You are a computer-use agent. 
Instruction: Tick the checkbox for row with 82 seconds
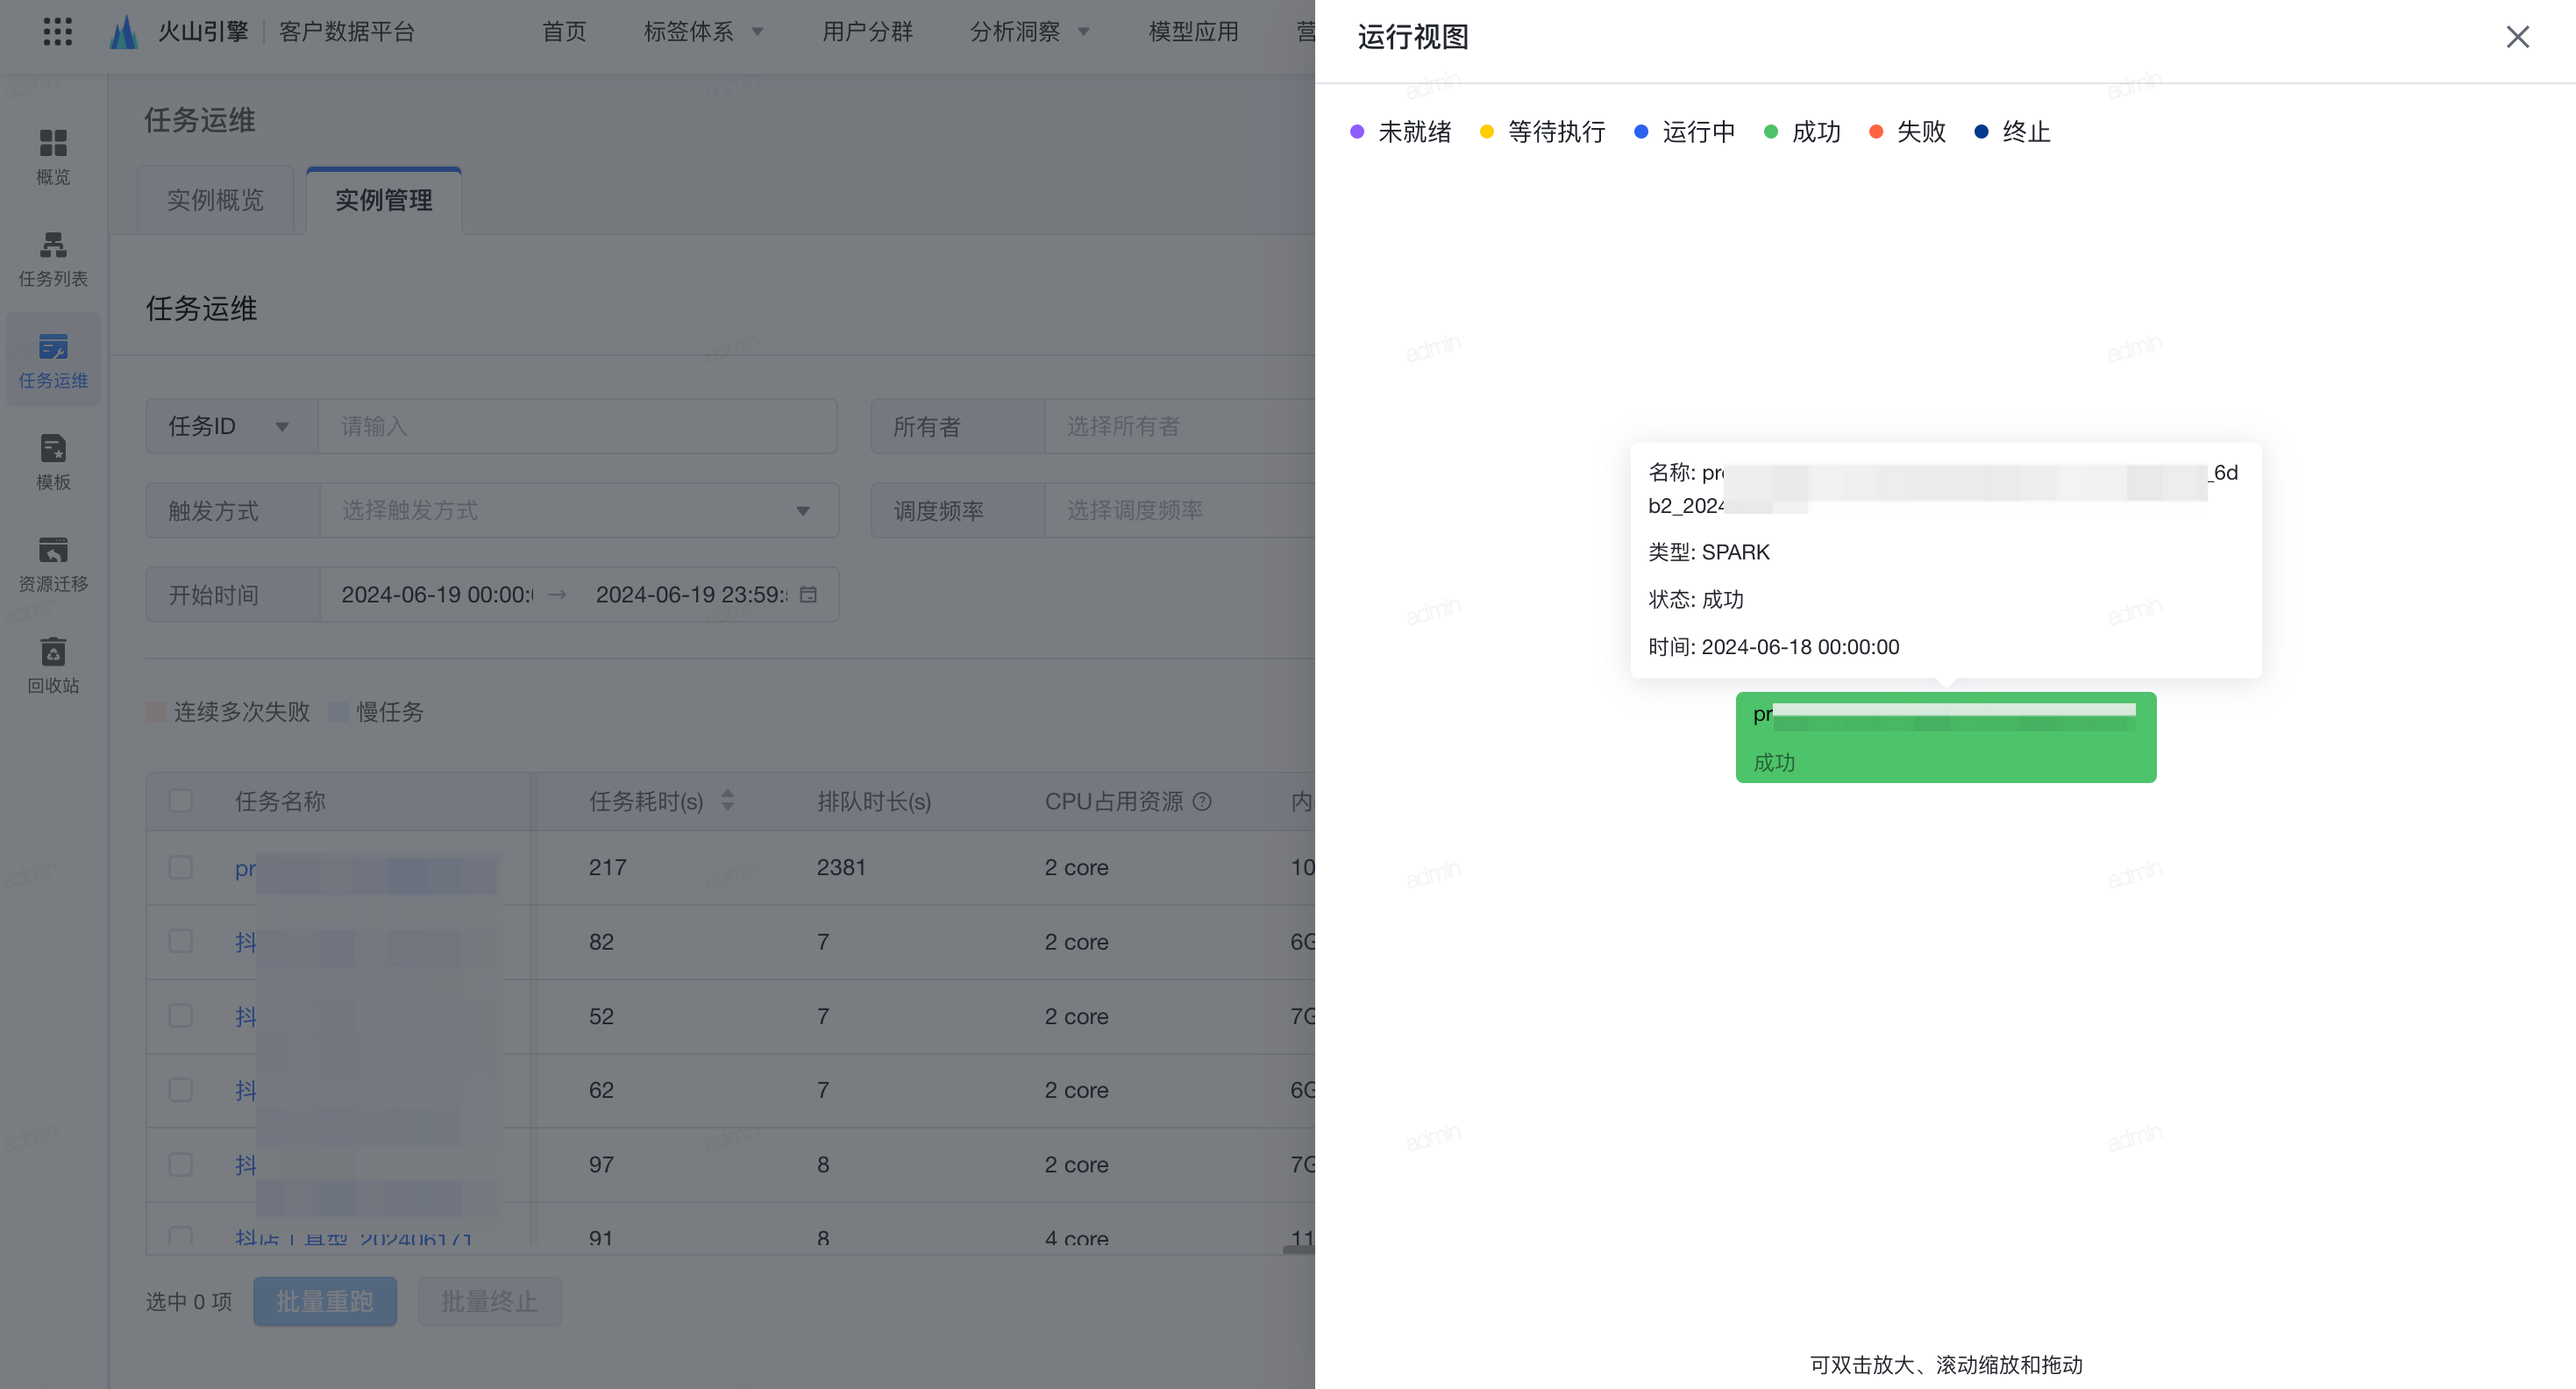(180, 941)
